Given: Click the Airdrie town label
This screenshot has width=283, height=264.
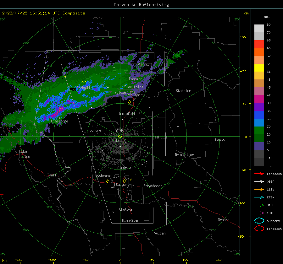Looking at the screenshot, I should [x=124, y=168].
